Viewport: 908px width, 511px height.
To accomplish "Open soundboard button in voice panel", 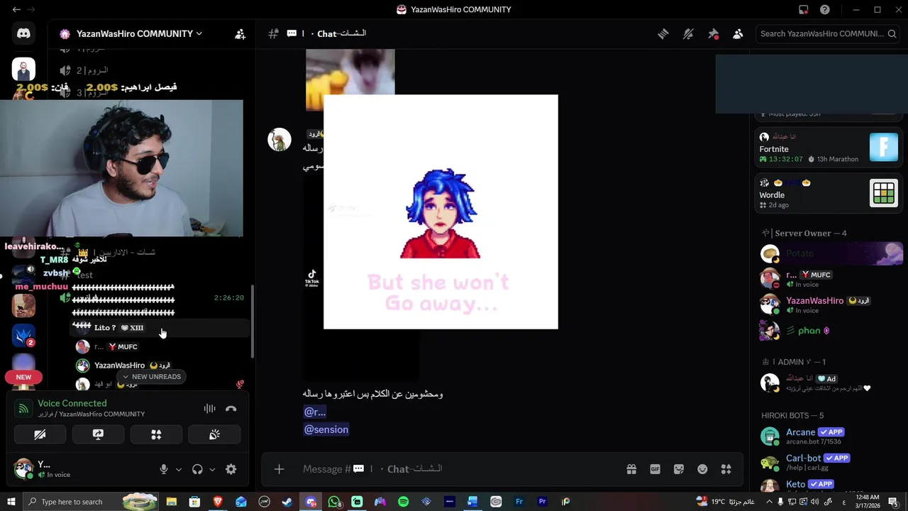I will (x=214, y=434).
